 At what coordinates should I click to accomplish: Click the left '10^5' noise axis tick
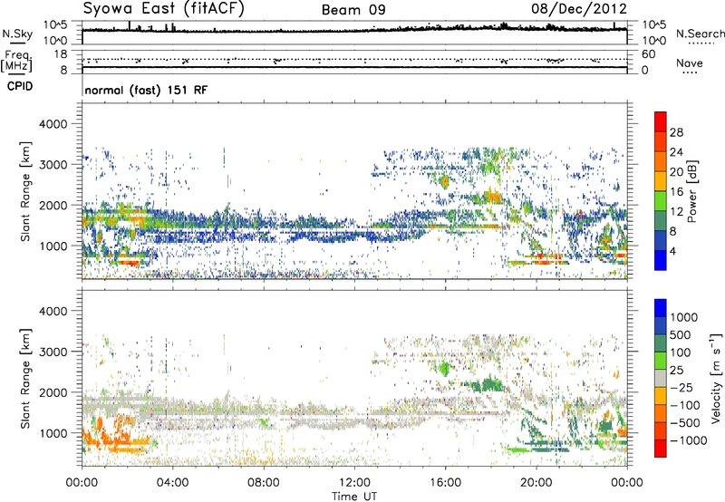coord(55,25)
